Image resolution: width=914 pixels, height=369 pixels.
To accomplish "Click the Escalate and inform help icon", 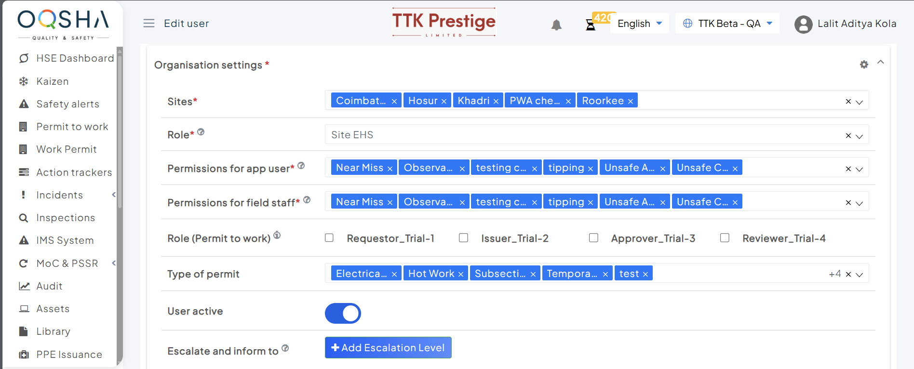I will 285,348.
